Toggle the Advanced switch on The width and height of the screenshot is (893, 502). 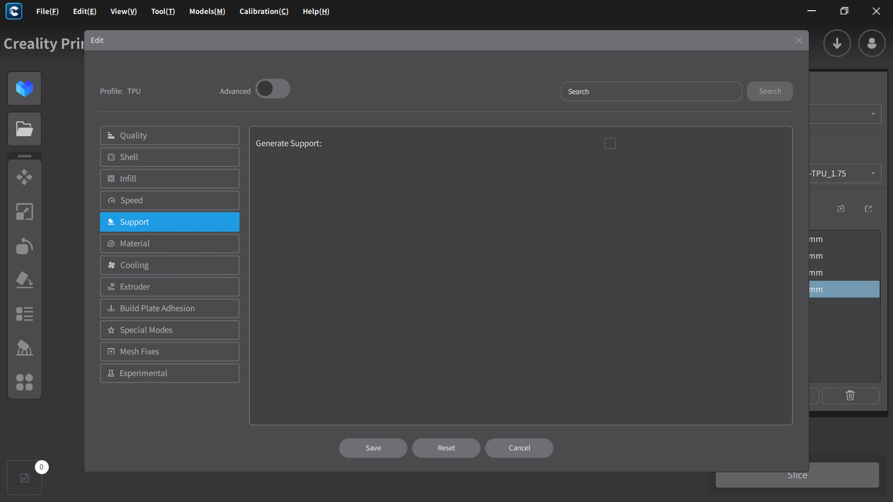pos(273,89)
